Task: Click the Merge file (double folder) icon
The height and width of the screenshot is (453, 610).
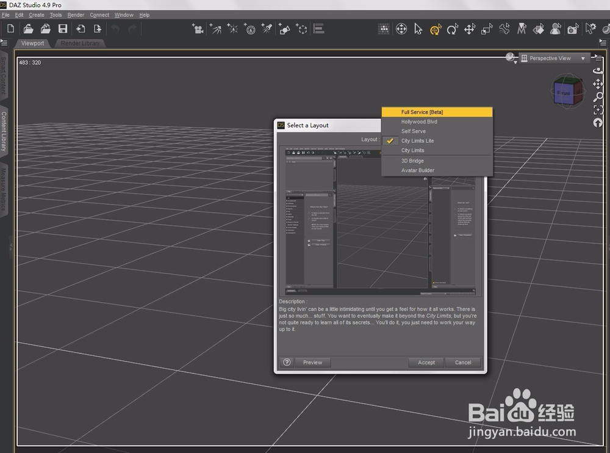Action: 46,29
